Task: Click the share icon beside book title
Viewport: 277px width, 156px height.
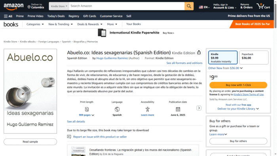Action: 199,53
